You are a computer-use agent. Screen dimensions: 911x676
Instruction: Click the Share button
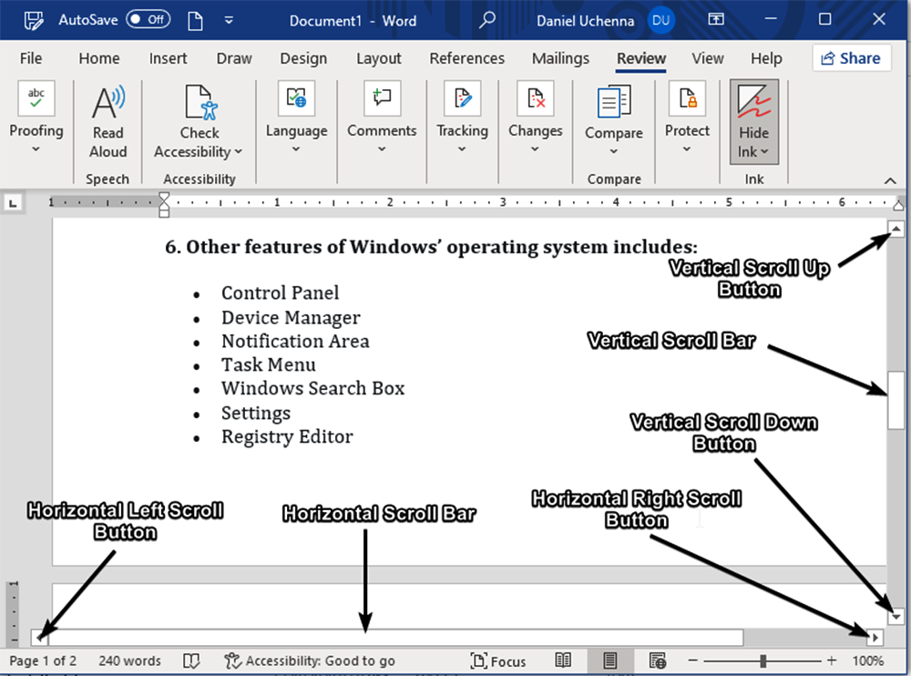[851, 58]
